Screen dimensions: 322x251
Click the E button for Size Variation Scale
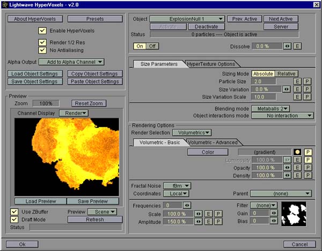[297, 97]
